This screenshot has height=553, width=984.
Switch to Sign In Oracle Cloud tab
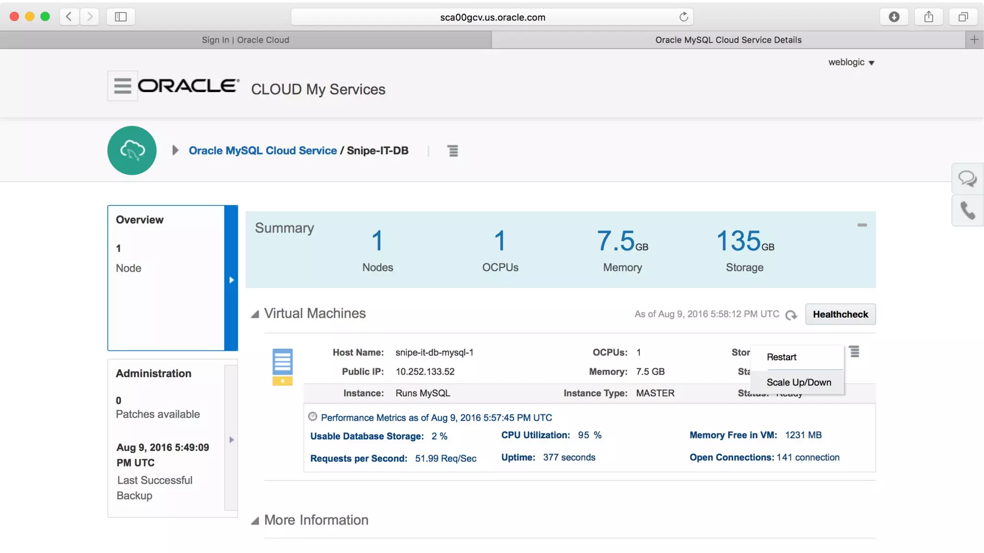[246, 40]
